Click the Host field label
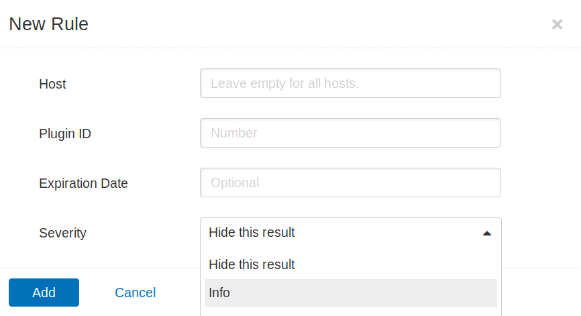 pyautogui.click(x=52, y=84)
